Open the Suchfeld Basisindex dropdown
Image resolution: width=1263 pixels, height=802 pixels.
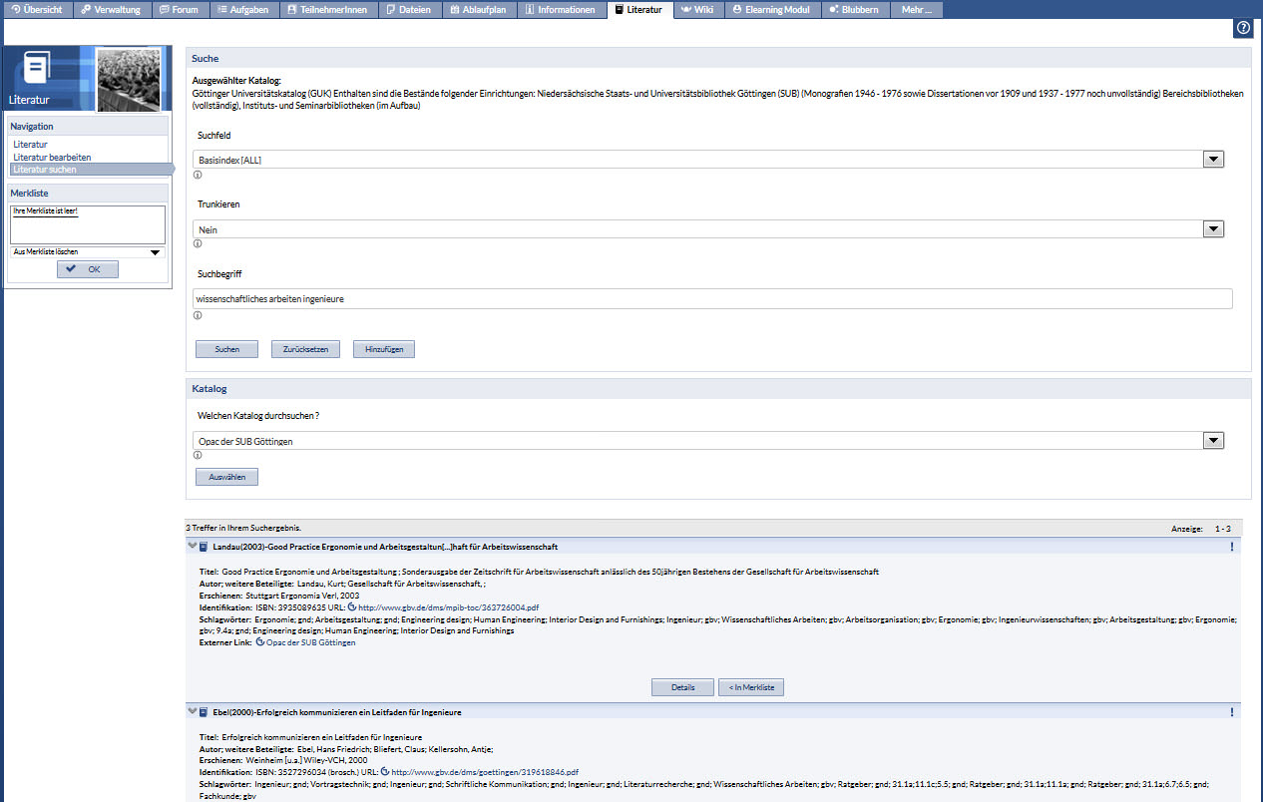tap(1213, 160)
